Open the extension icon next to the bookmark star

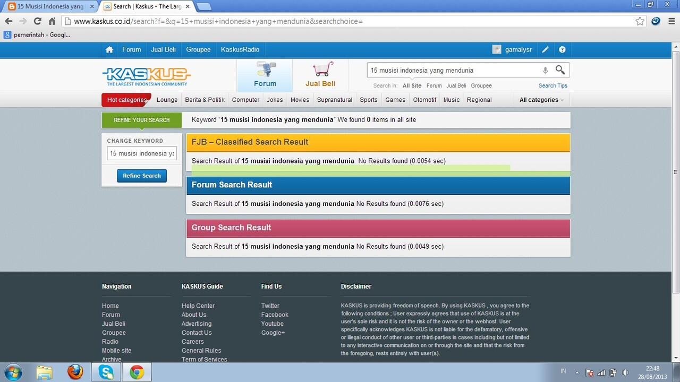[656, 21]
